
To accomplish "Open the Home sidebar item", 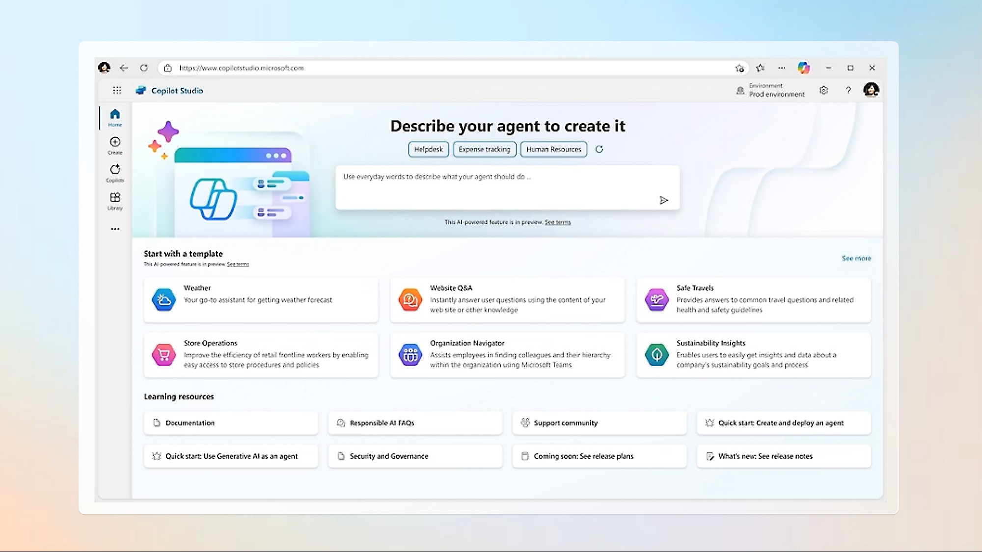I will 115,117.
